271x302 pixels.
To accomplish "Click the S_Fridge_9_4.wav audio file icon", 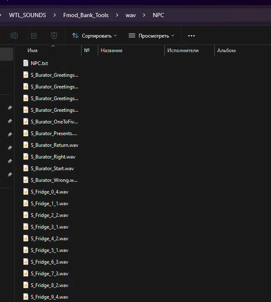I will click(x=26, y=297).
